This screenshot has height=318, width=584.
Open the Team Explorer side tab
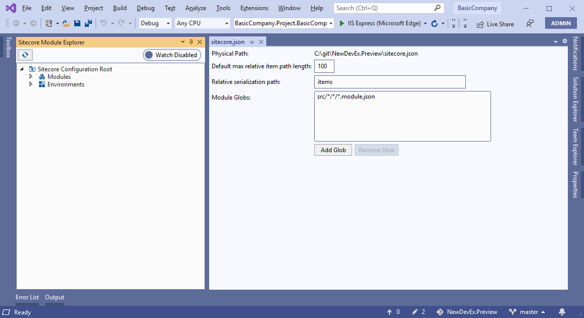575,147
